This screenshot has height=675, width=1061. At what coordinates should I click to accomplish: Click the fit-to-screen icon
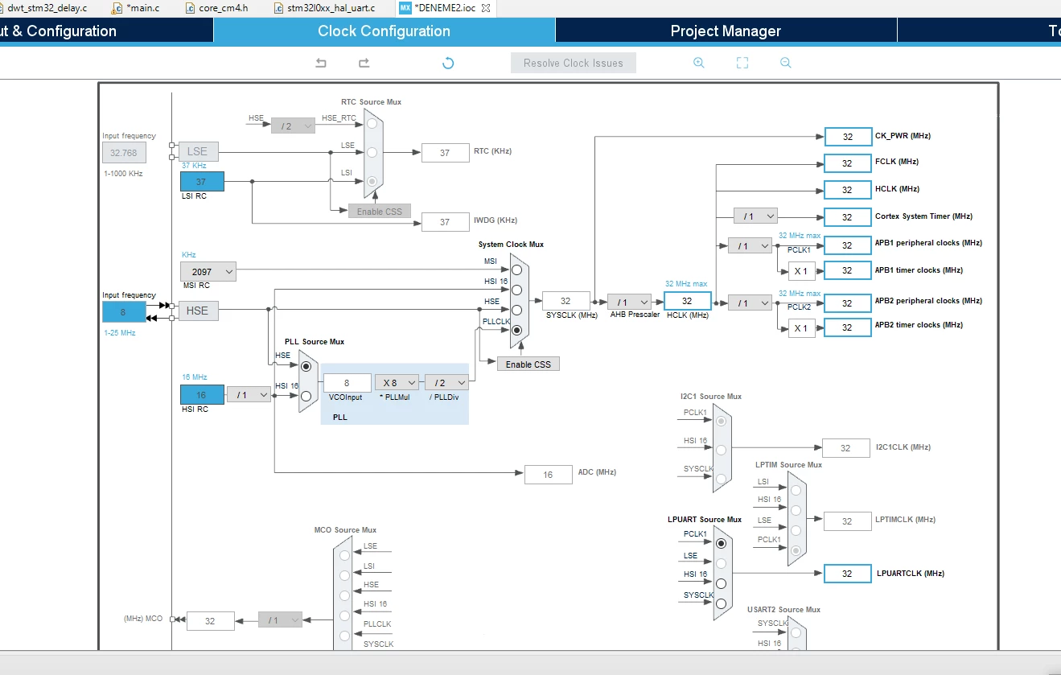tap(742, 63)
